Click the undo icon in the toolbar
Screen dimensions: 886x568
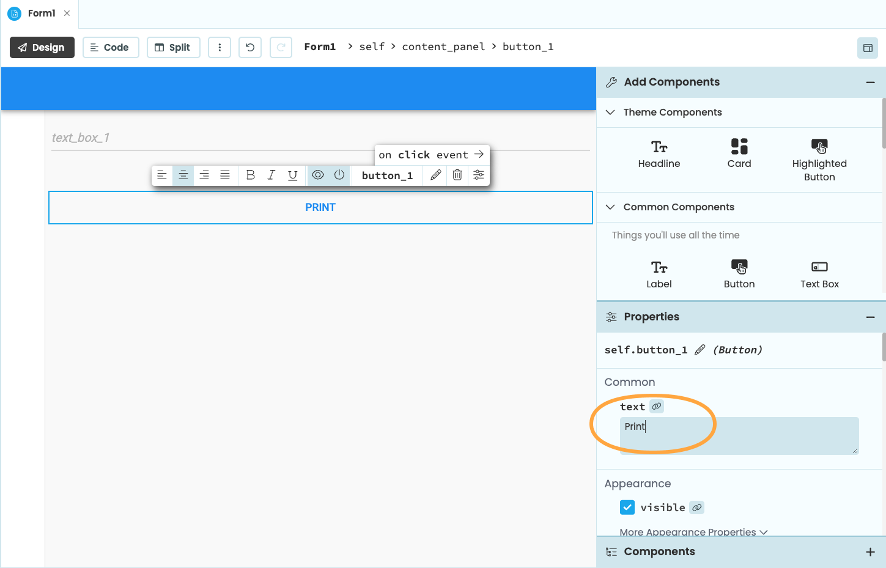pyautogui.click(x=249, y=47)
